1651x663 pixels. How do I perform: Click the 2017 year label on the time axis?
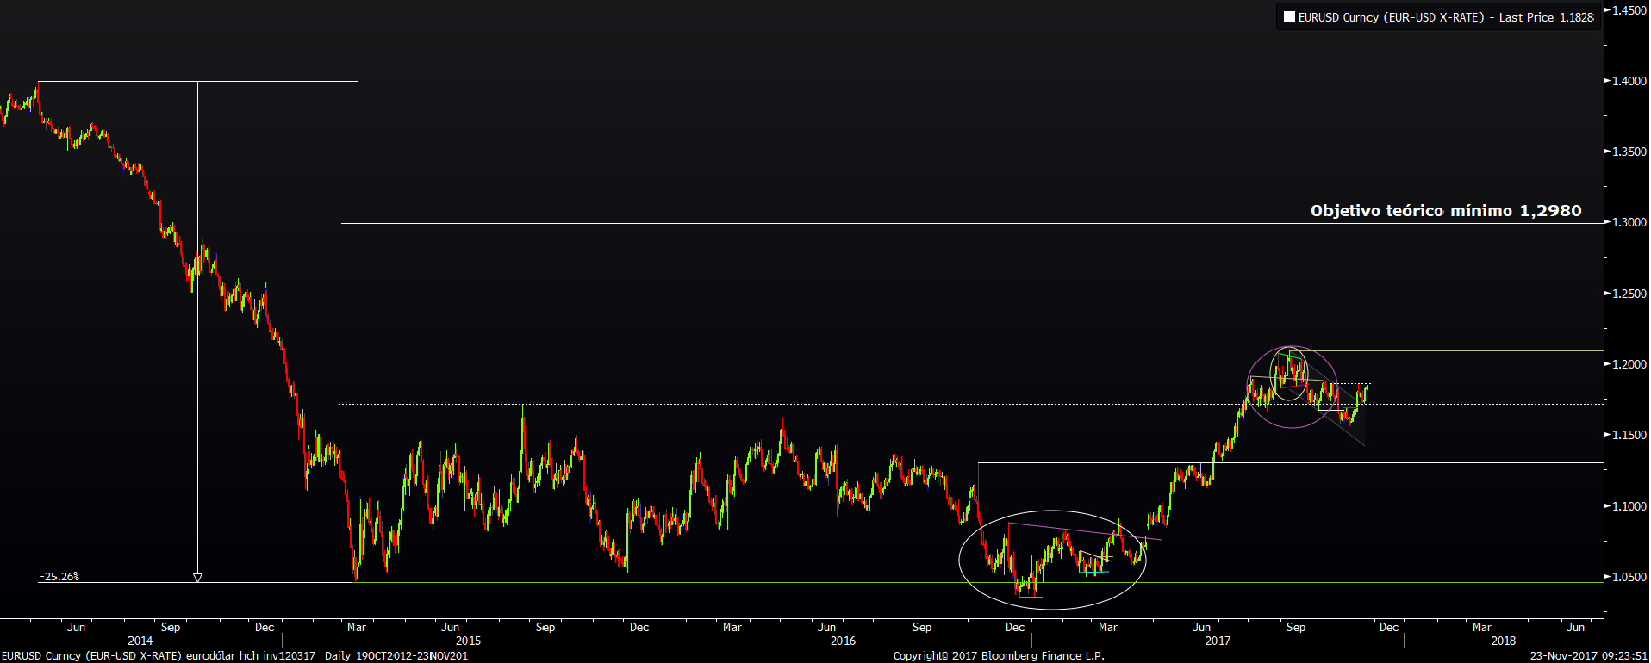(1218, 641)
